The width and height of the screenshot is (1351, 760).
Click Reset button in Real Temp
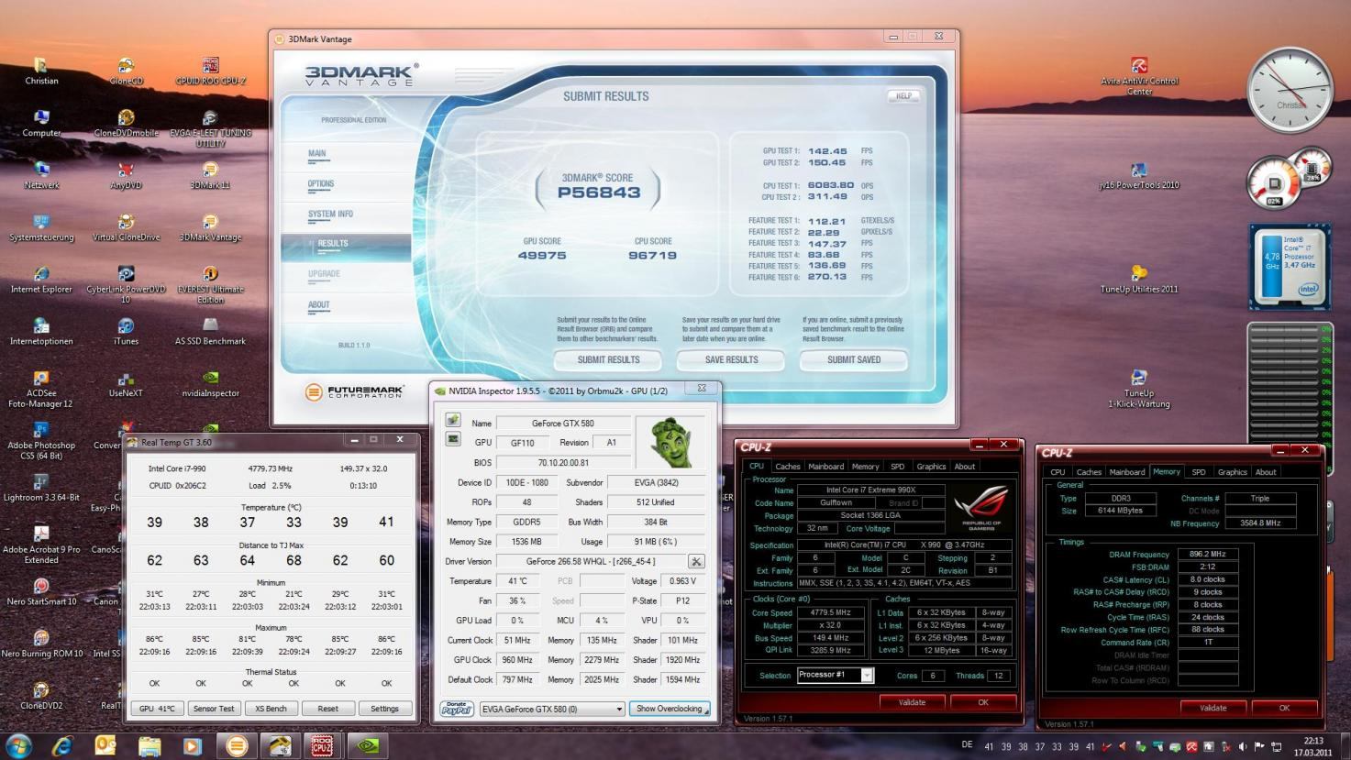(327, 709)
